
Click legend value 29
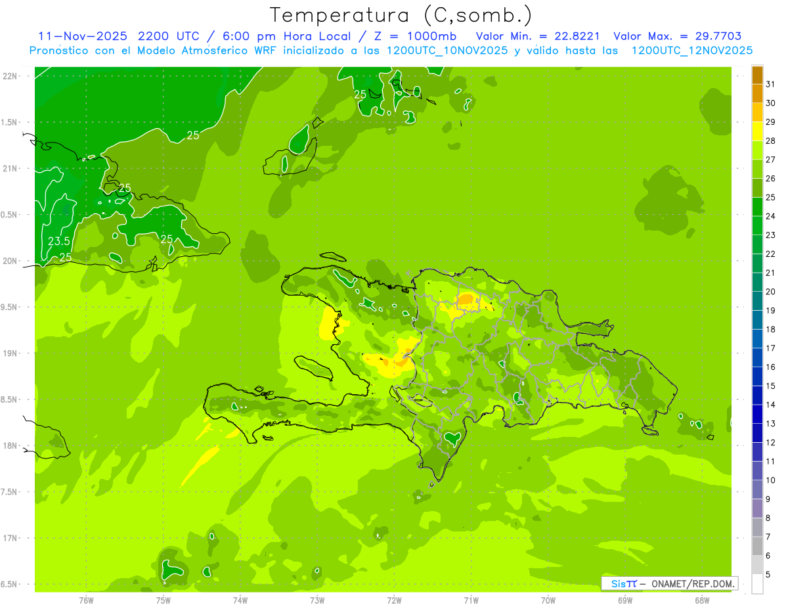point(770,122)
